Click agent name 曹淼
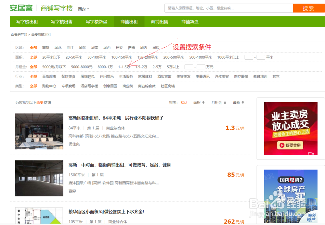 pos(72,191)
